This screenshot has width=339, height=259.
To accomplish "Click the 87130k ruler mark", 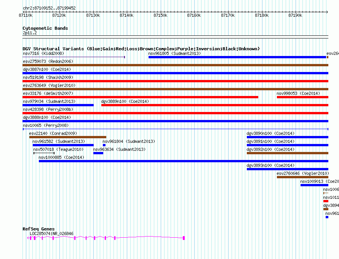I will [93, 15].
